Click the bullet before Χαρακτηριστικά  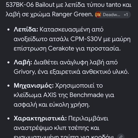coord(9,118)
